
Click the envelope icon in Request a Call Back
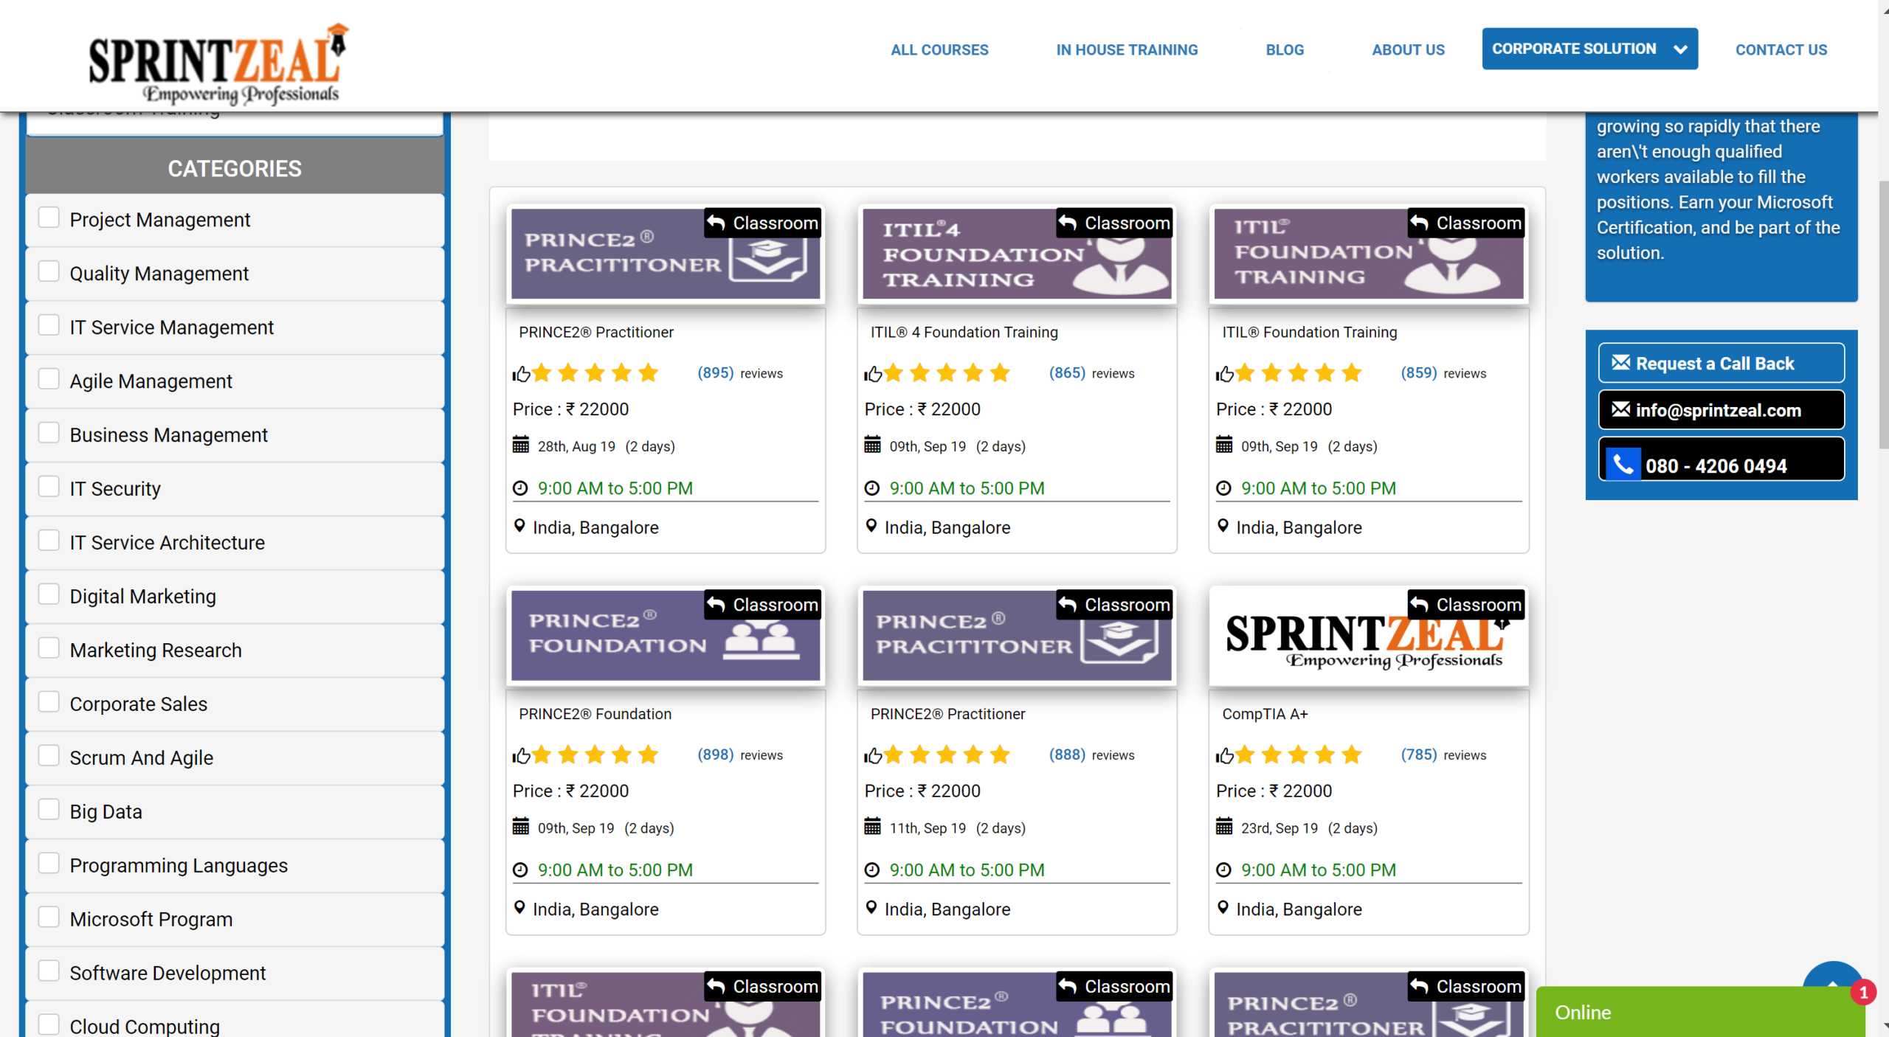pos(1620,362)
